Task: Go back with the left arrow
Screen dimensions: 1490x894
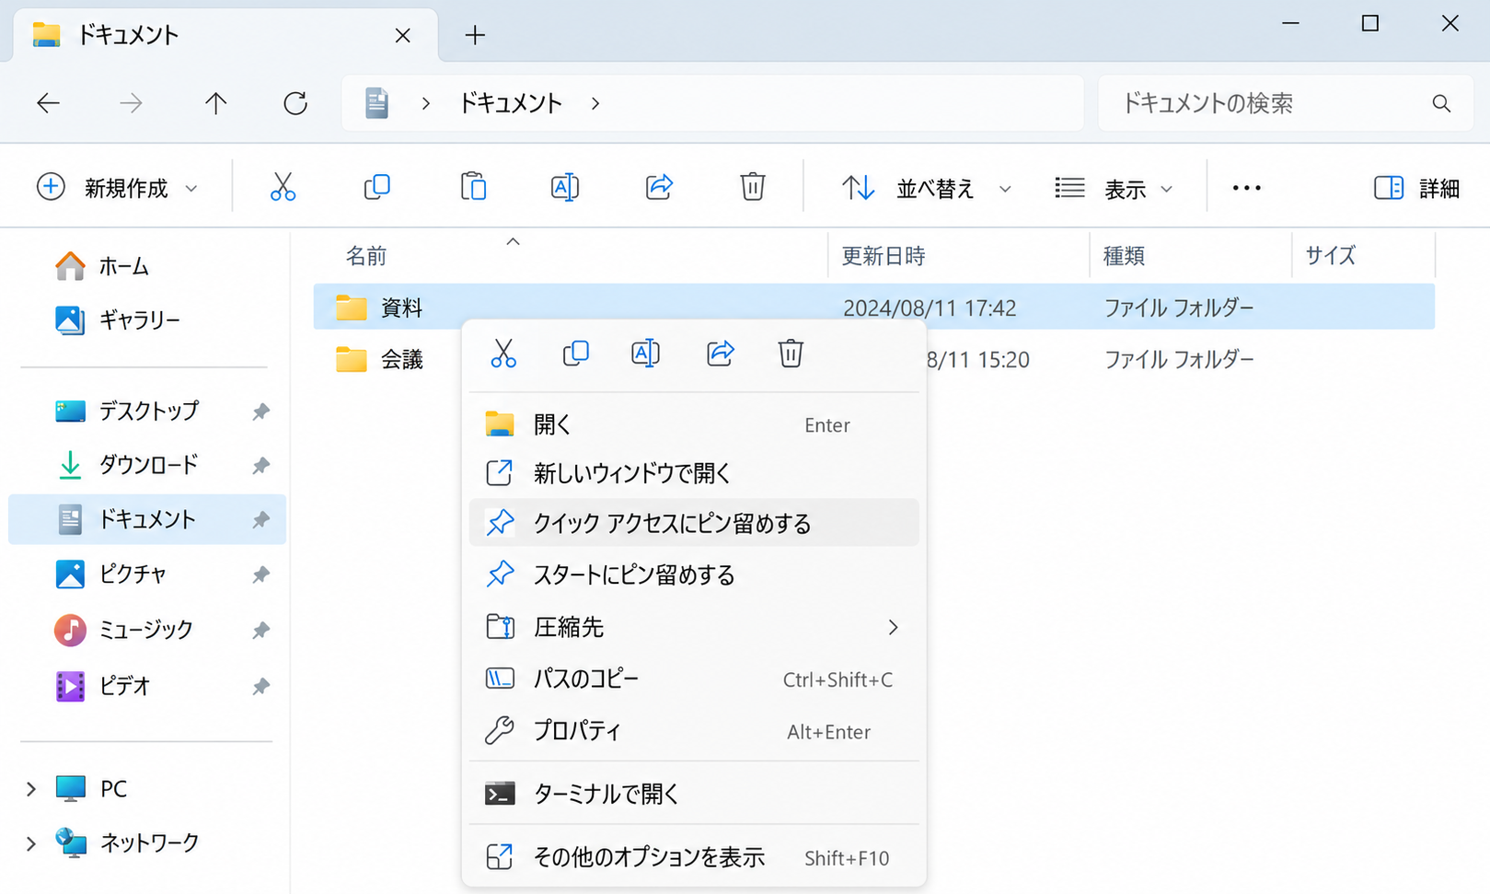Action: pos(48,103)
